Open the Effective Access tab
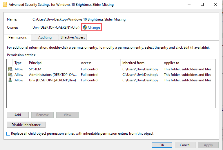The image size is (223, 150). coord(72,37)
